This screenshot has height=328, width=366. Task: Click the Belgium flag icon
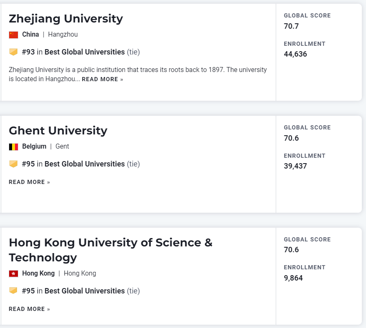(13, 147)
